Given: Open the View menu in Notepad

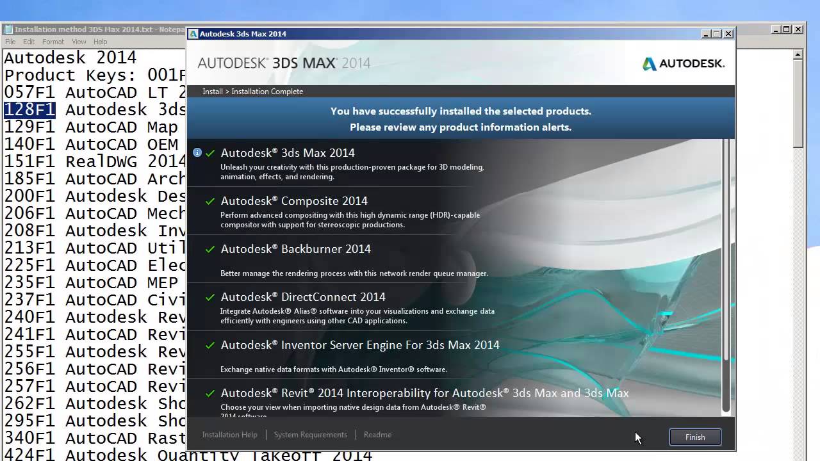Looking at the screenshot, I should coord(79,42).
